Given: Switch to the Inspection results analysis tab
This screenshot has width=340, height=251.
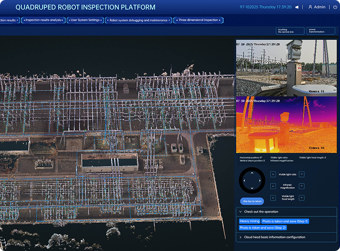Looking at the screenshot, I should click(x=43, y=20).
